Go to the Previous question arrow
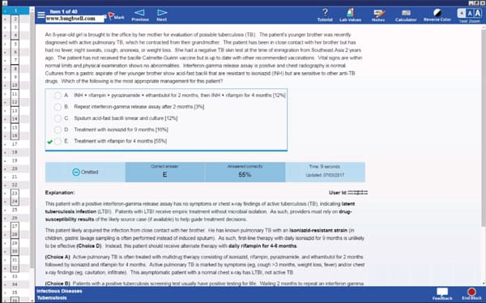 (x=140, y=15)
